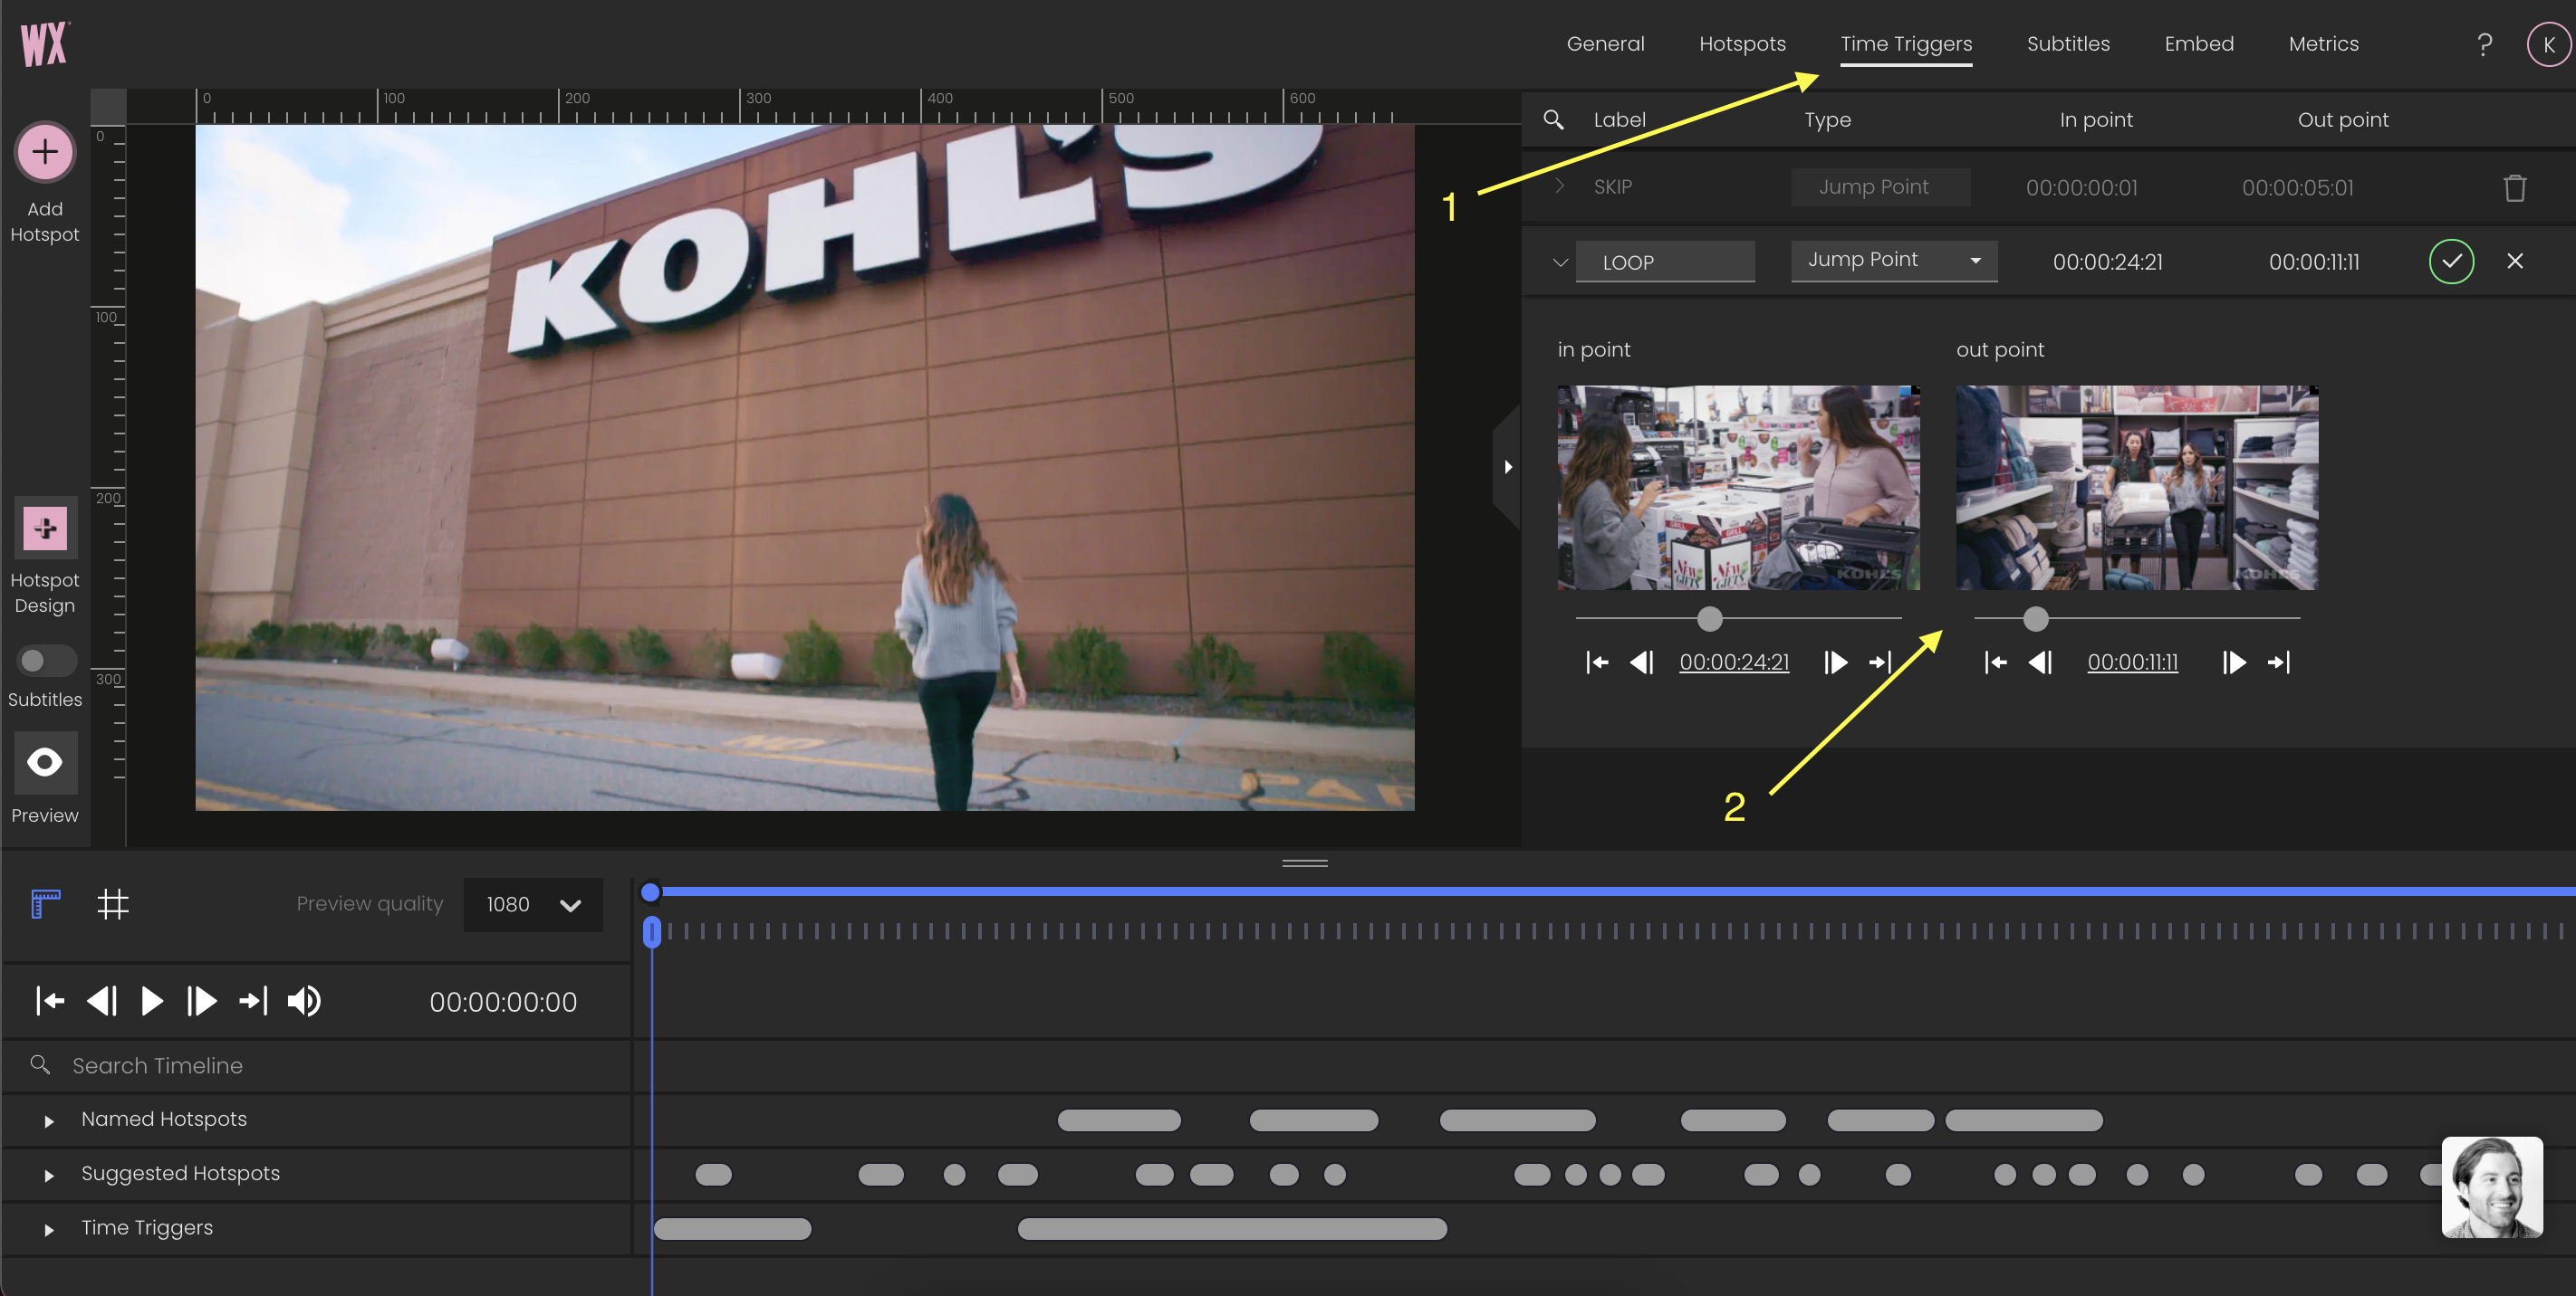Step main video back one frame
This screenshot has width=2576, height=1296.
tap(101, 1000)
